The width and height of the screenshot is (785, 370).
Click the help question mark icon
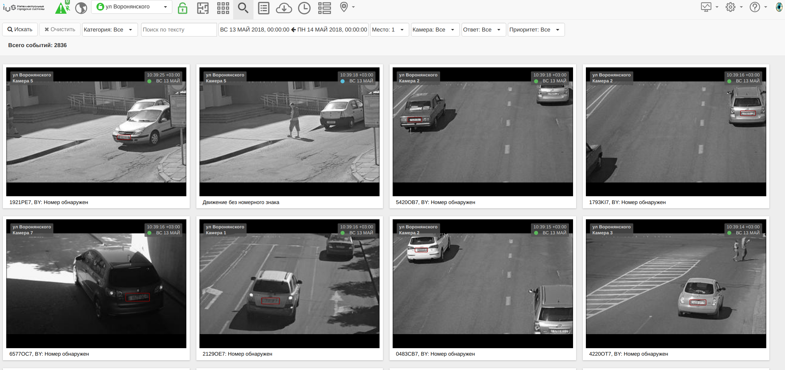click(x=755, y=7)
